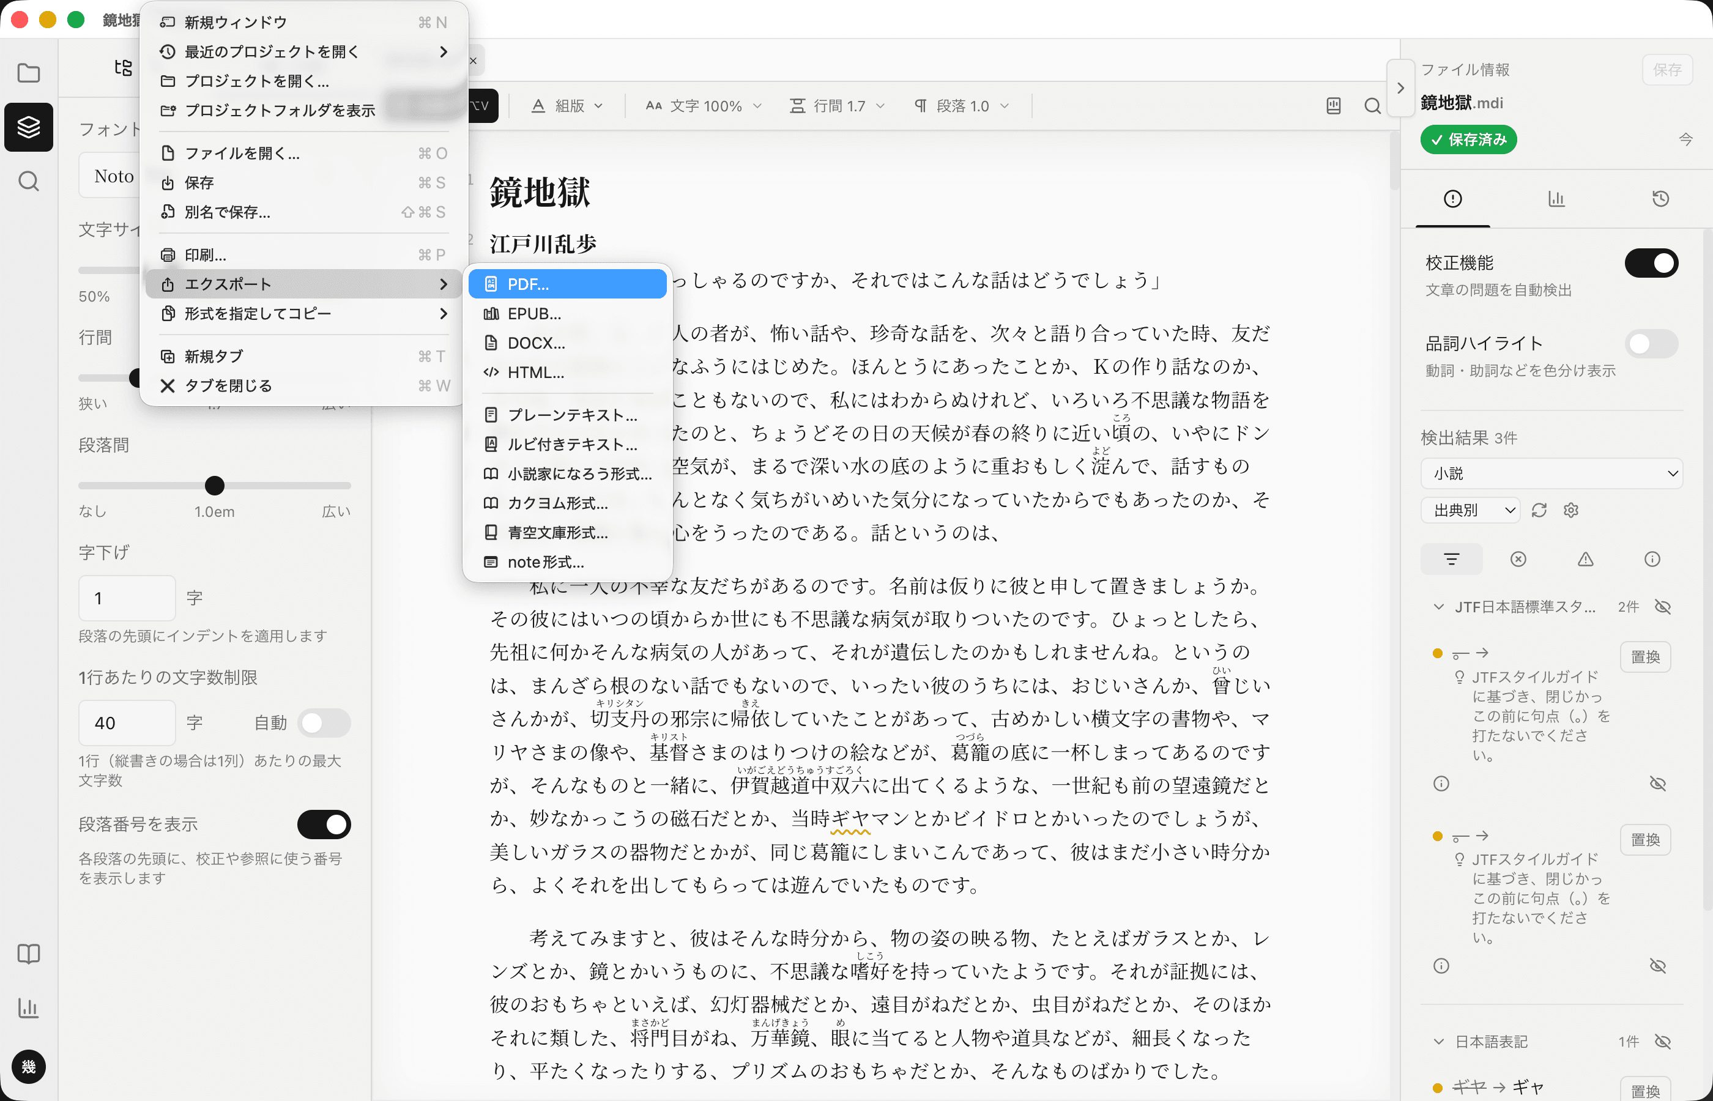The width and height of the screenshot is (1713, 1101).
Task: Choose PDF... from export submenu
Action: click(x=568, y=284)
